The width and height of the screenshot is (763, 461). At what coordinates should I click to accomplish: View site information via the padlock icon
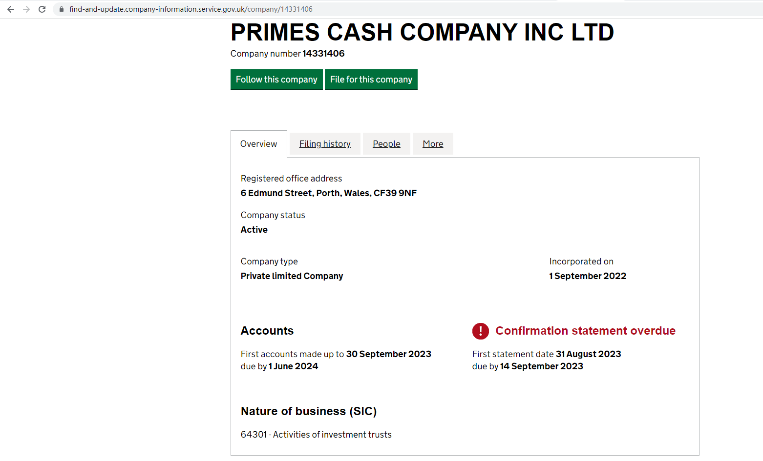62,9
